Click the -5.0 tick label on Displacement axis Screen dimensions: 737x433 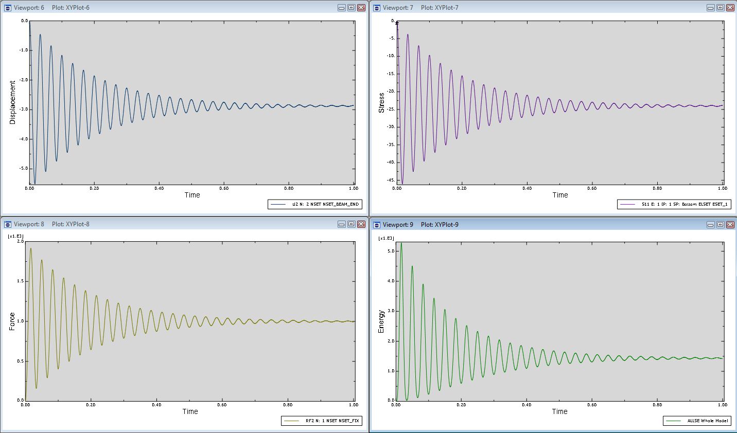[24, 169]
